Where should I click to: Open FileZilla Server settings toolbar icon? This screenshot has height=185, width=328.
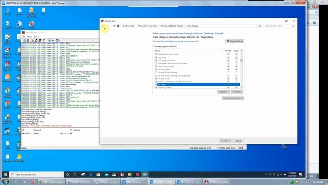(x=33, y=40)
